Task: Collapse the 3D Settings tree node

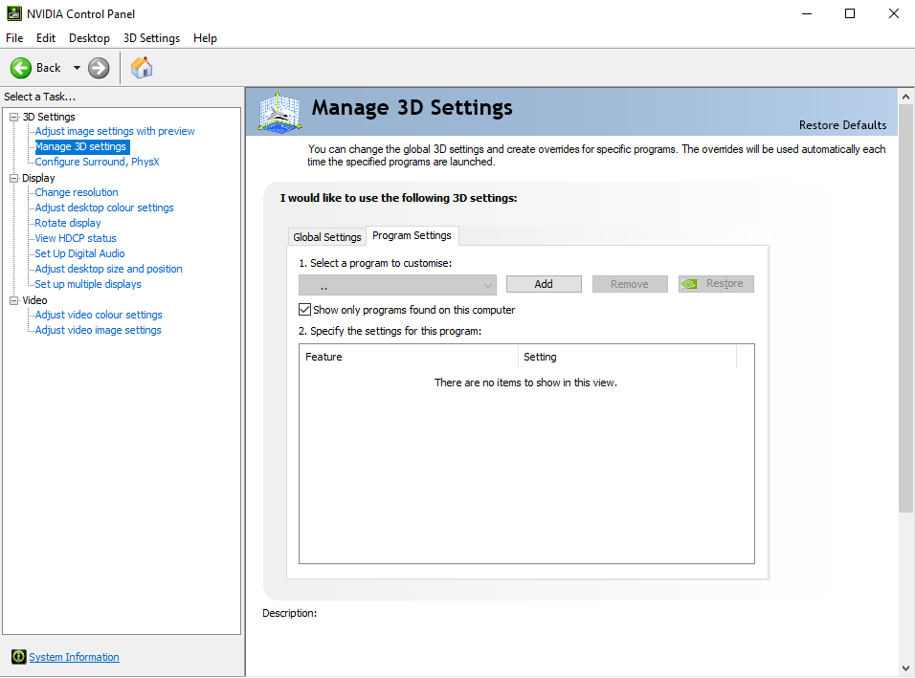Action: [x=14, y=117]
